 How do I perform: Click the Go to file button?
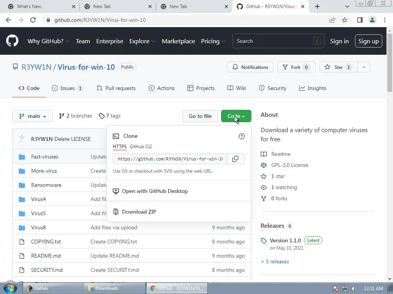click(200, 116)
